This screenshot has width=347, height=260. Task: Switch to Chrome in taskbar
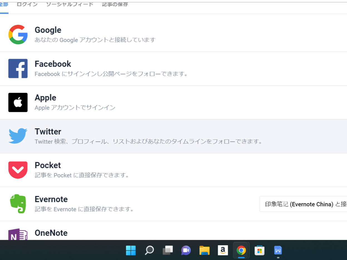[241, 250]
